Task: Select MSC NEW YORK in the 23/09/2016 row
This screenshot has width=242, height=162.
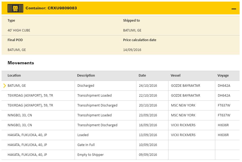Action: (x=183, y=115)
